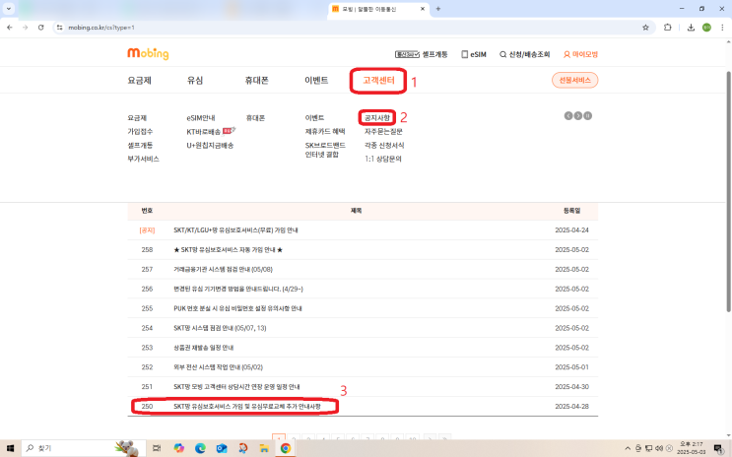
Task: Click the 선불서비스 button
Action: 574,80
